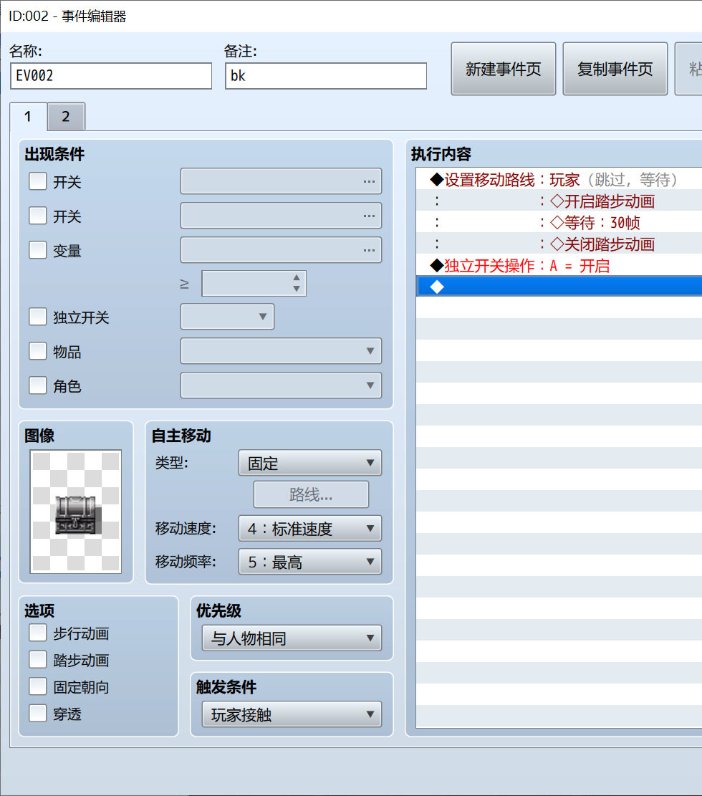Open the 移动速度 dropdown
The height and width of the screenshot is (796, 702).
tap(310, 529)
